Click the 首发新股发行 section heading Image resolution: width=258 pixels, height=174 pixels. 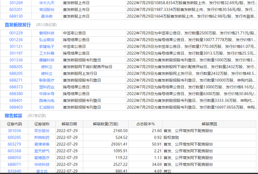[x=18, y=25]
